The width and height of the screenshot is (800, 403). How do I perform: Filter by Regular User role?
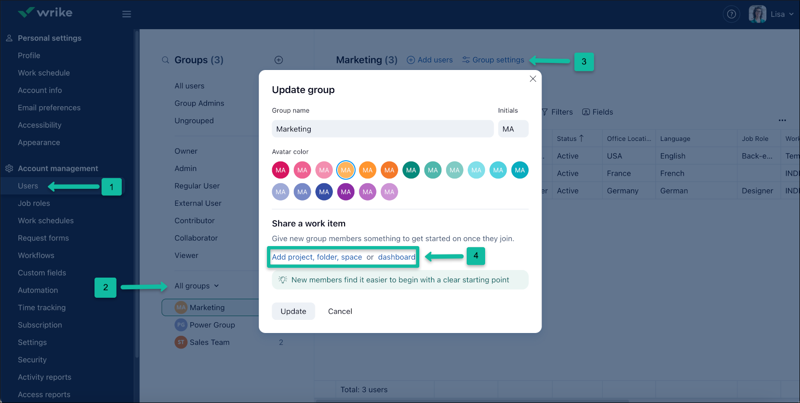(197, 186)
